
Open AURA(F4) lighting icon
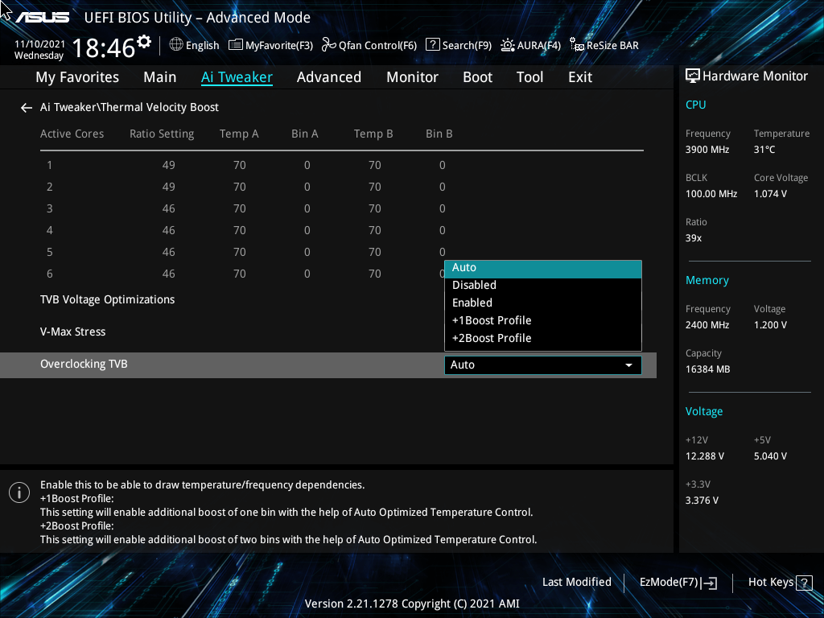click(508, 45)
